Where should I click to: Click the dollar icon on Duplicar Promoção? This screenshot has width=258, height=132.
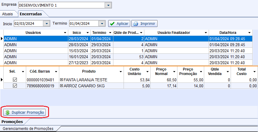tap(8, 113)
